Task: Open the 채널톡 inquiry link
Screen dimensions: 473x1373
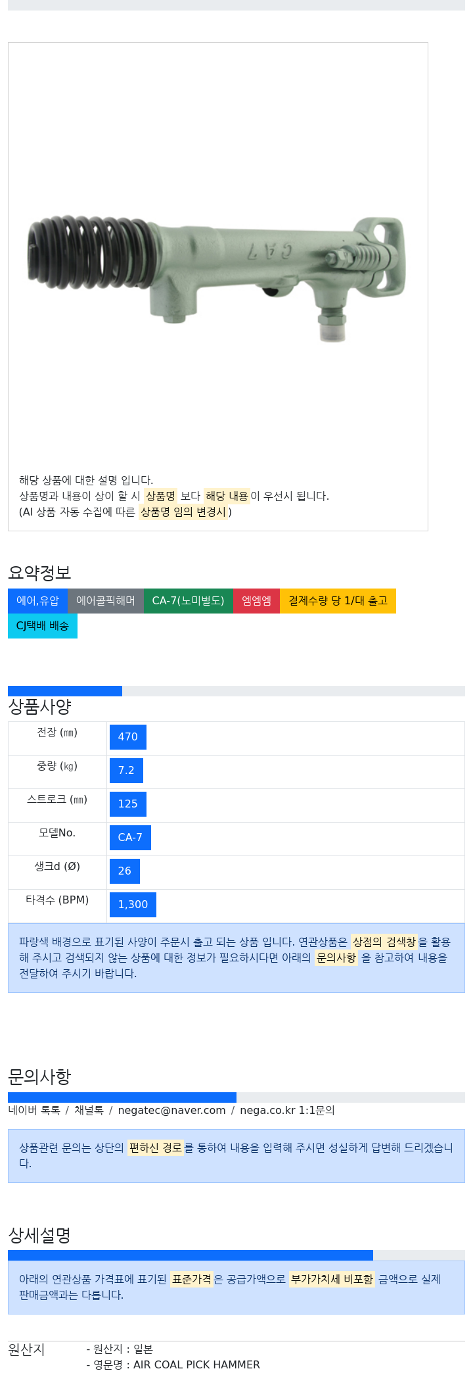Action: (89, 1110)
